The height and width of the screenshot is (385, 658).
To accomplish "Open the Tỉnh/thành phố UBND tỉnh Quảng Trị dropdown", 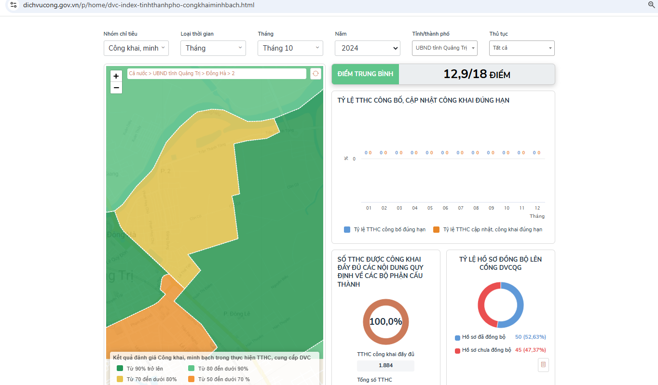I will [445, 48].
